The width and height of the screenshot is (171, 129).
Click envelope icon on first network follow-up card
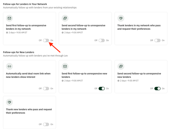9,18
